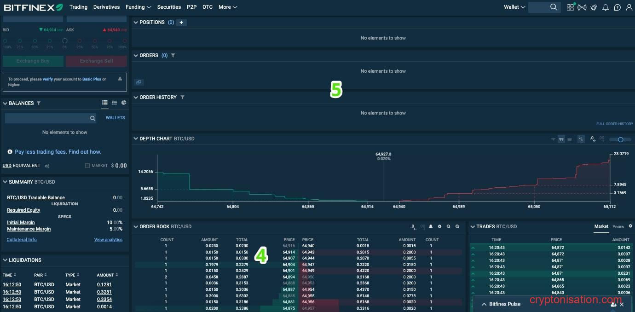The image size is (635, 312).
Task: Open the Funding dropdown menu
Action: [x=138, y=7]
